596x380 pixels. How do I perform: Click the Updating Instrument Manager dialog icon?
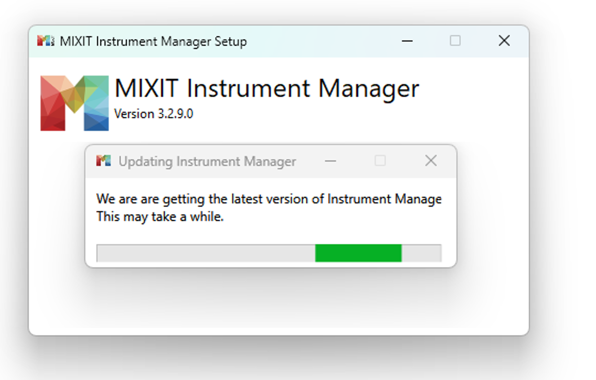coord(103,161)
